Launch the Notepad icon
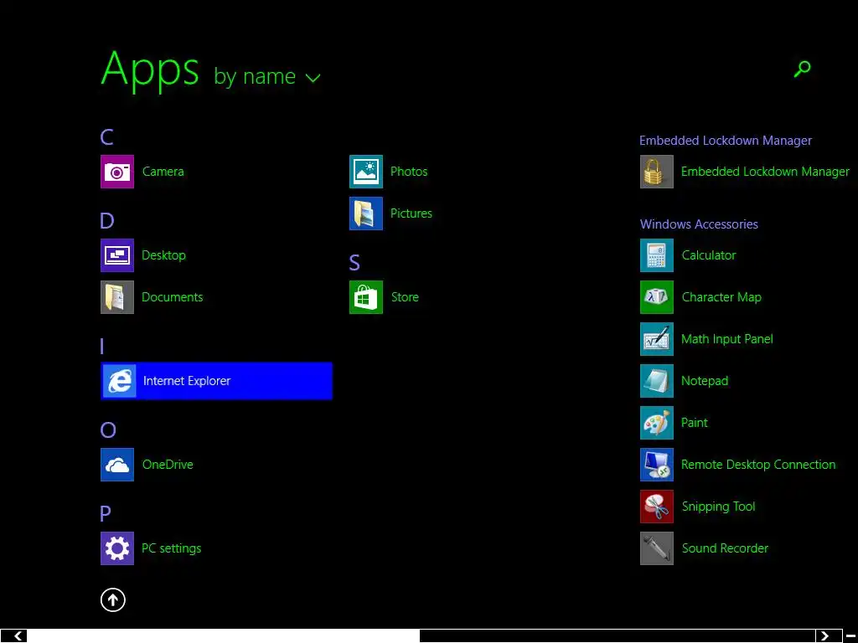Screen dimensions: 858x643 coord(657,381)
